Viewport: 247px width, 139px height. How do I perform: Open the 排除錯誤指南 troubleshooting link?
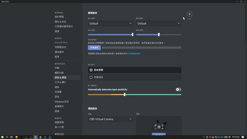coord(134,54)
